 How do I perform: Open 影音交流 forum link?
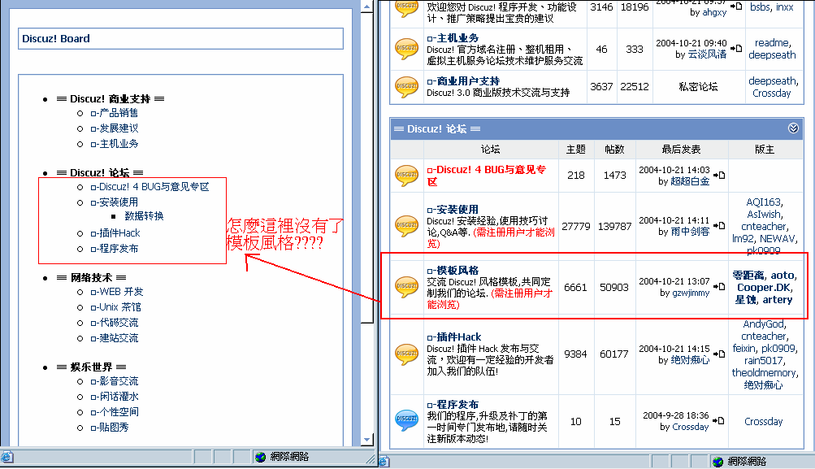click(x=115, y=381)
